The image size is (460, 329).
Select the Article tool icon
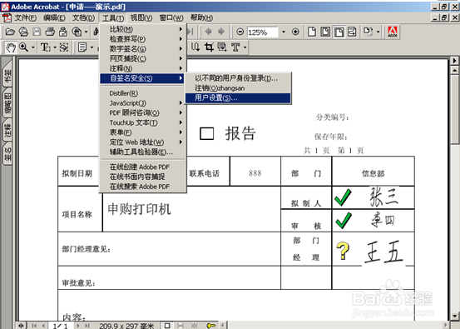point(195,47)
